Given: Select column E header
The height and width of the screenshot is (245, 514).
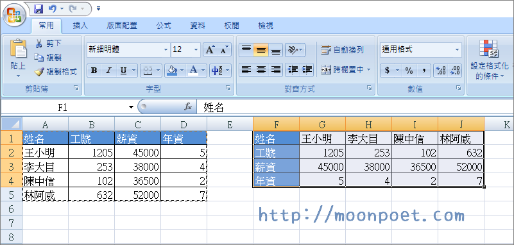Looking at the screenshot, I should [230, 124].
